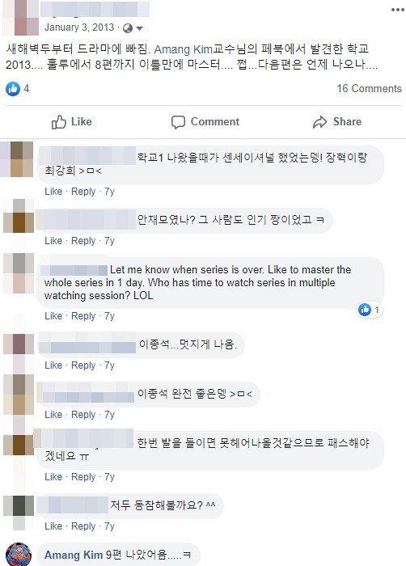Like the post with thumbs-up button

coord(71,122)
